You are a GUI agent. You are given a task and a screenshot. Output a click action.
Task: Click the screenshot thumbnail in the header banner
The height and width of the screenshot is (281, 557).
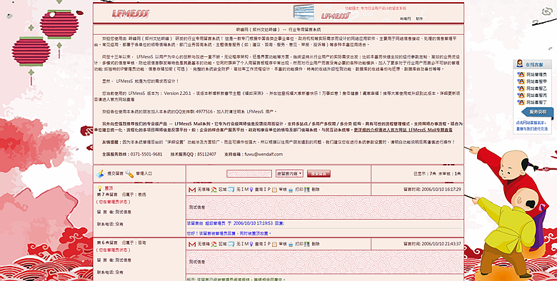tap(304, 12)
